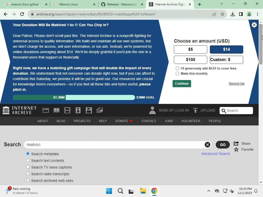Select Search archived web sites option
Screen dimensions: 263x197
(x=28, y=180)
